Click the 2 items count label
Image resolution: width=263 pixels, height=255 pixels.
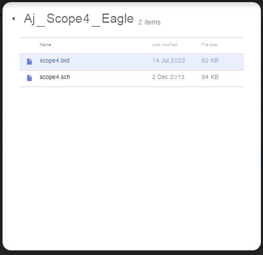149,22
